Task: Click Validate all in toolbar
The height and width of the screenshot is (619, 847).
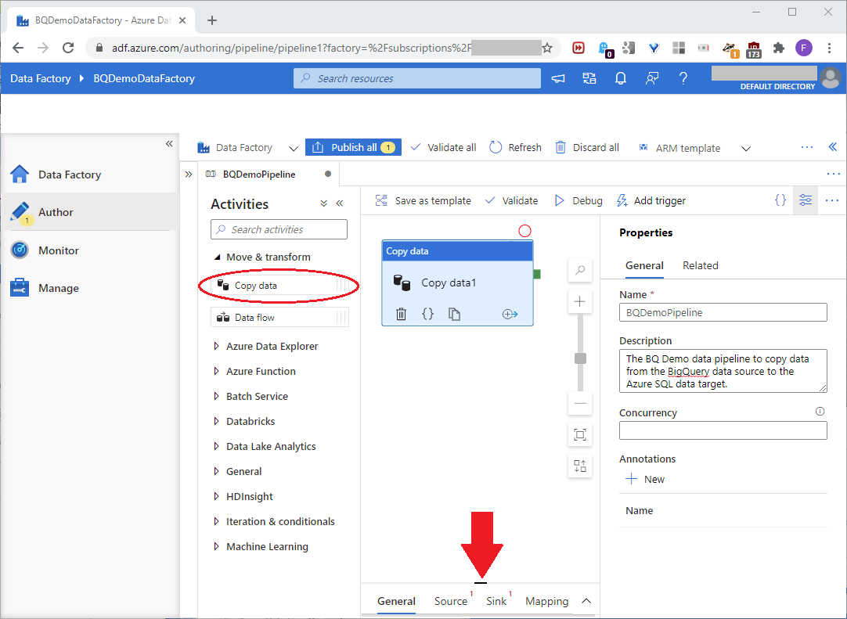Action: click(443, 147)
